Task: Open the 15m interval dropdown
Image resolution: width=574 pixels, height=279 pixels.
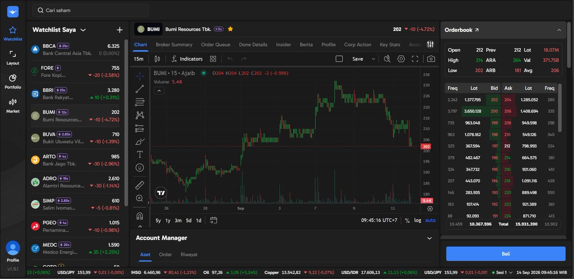Action: click(139, 59)
